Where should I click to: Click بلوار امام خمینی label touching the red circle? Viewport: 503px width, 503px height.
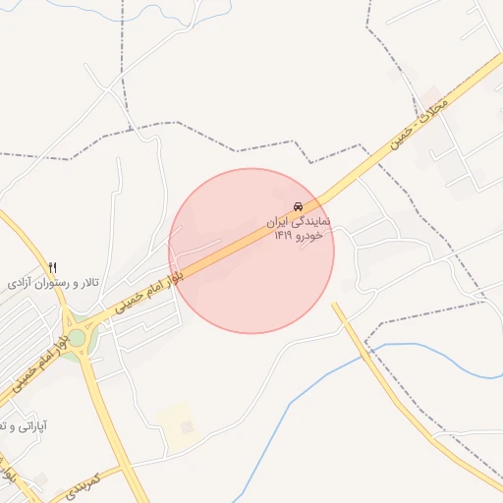point(149,292)
